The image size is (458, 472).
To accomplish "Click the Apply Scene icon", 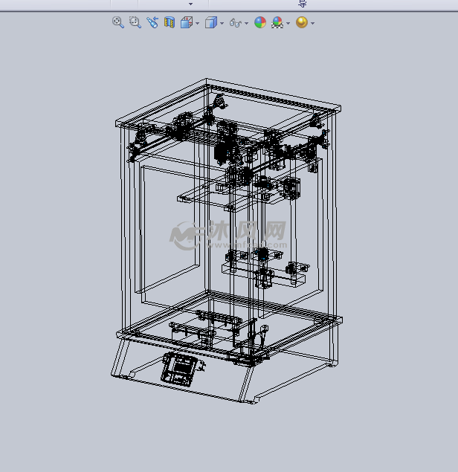I will pyautogui.click(x=277, y=23).
